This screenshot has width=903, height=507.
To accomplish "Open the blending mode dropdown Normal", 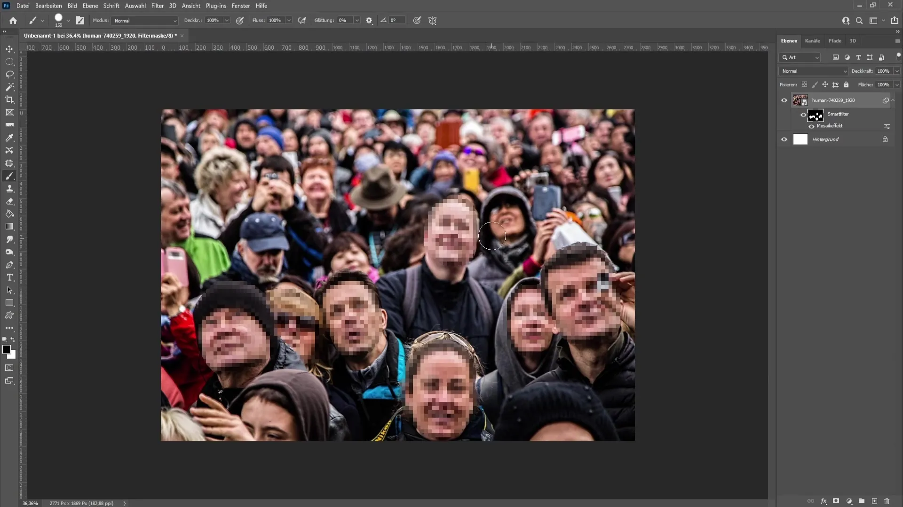I will click(813, 70).
